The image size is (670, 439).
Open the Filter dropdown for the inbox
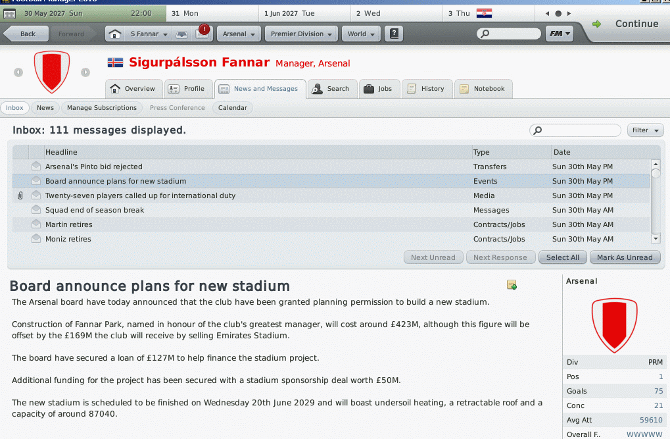(x=645, y=130)
